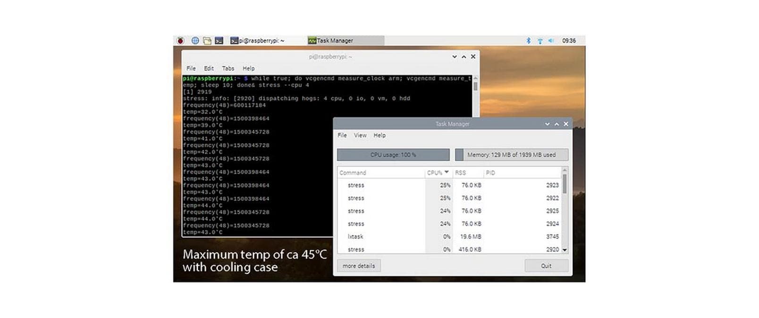
Task: Sort processes by Command column
Action: tap(381, 173)
